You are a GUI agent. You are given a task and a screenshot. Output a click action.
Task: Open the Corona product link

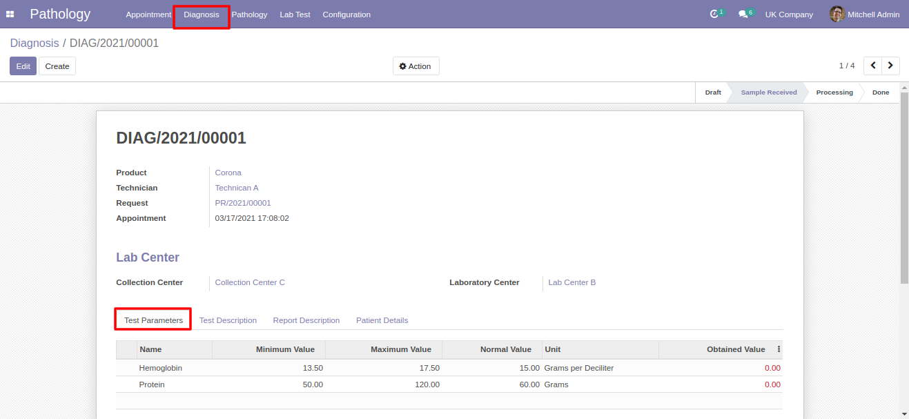point(228,173)
